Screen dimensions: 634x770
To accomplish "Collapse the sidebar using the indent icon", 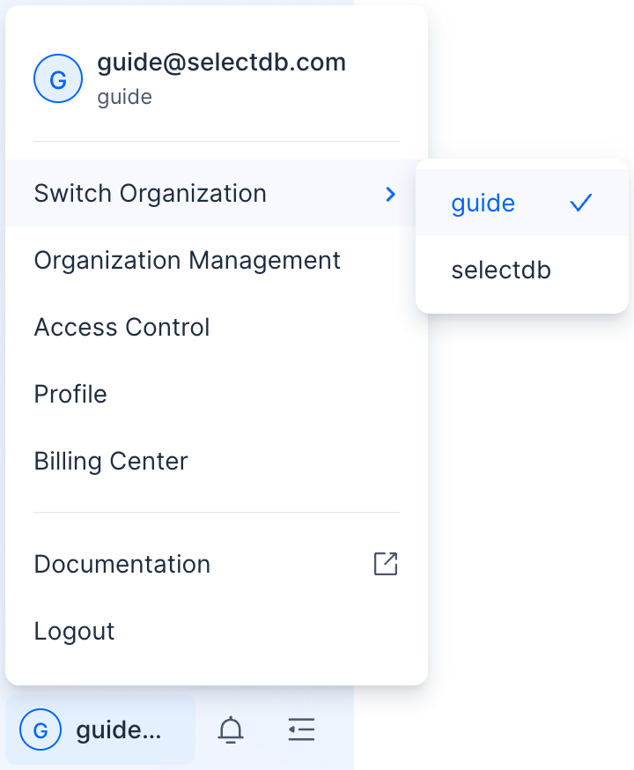I will click(301, 729).
